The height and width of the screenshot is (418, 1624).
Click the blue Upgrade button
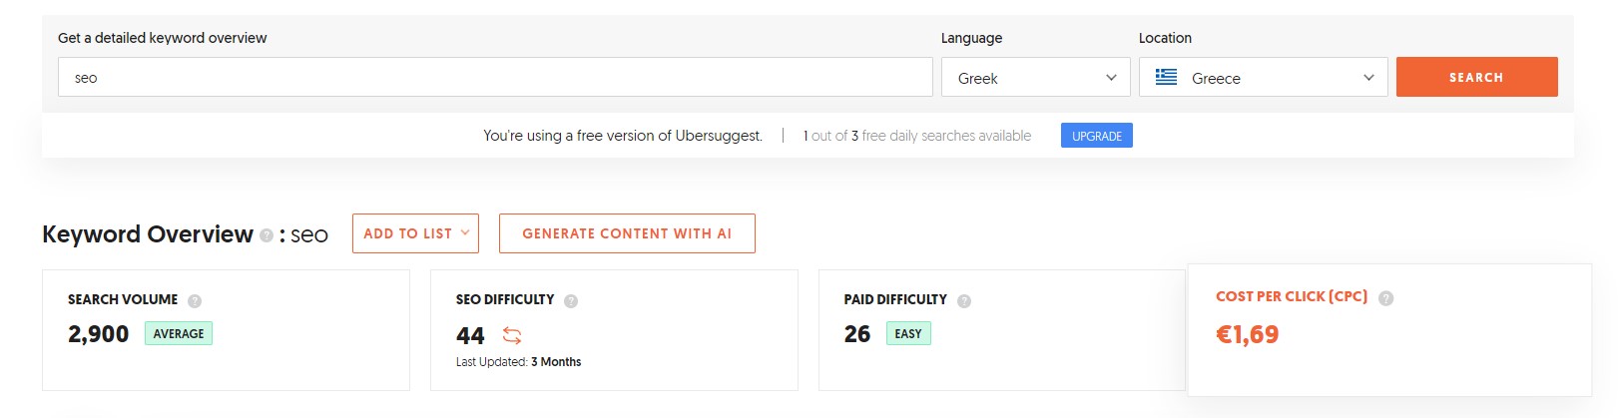click(1096, 136)
